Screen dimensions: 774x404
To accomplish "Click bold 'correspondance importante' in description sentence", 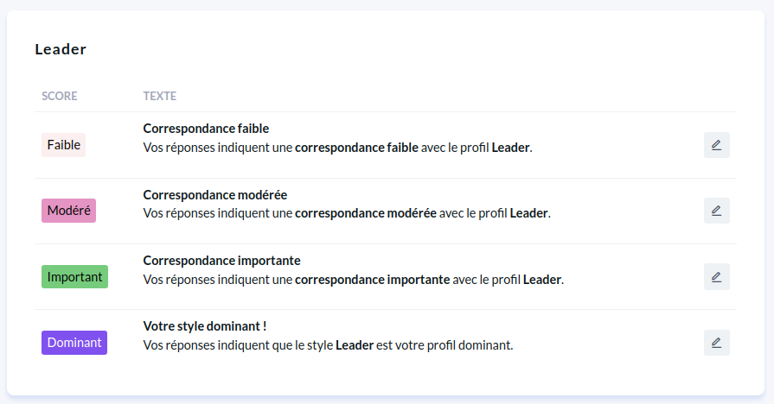I will click(x=372, y=280).
